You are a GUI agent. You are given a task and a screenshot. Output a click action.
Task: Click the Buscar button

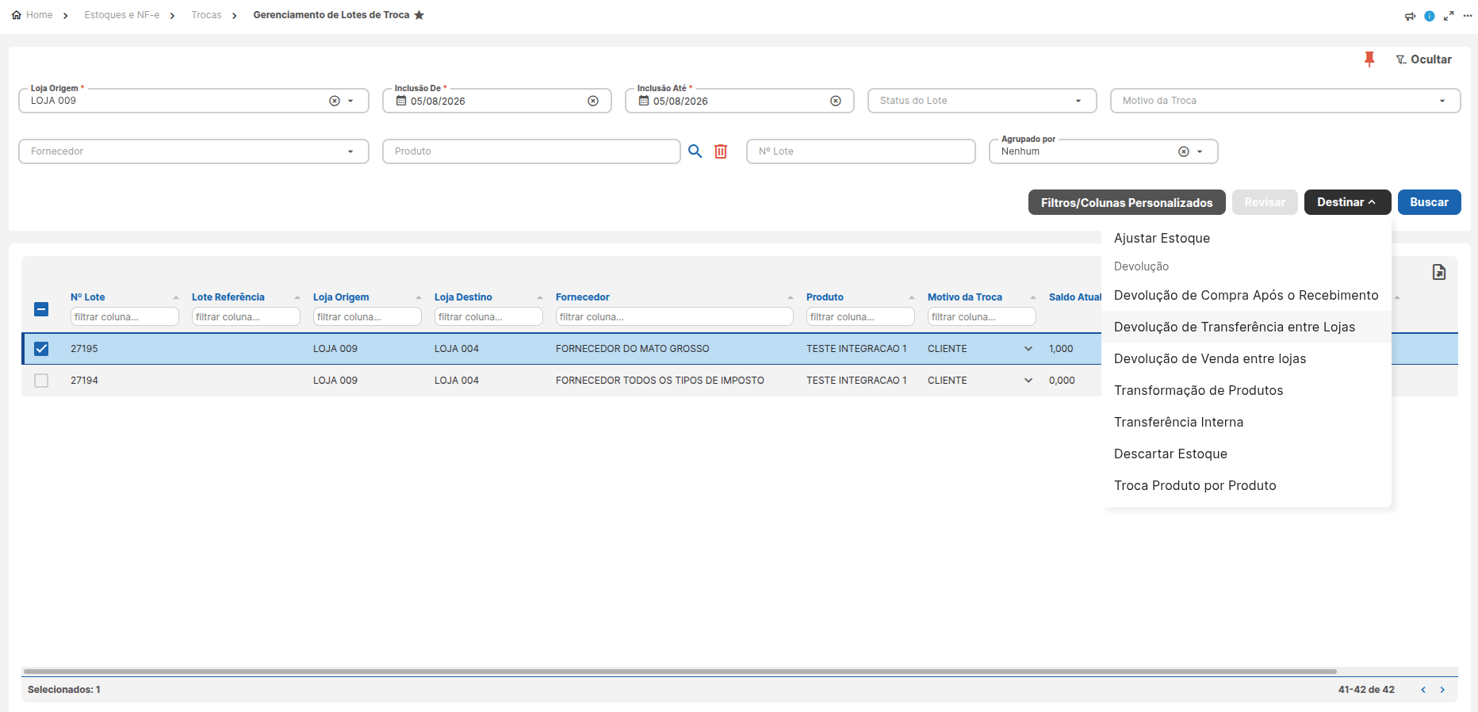point(1429,202)
